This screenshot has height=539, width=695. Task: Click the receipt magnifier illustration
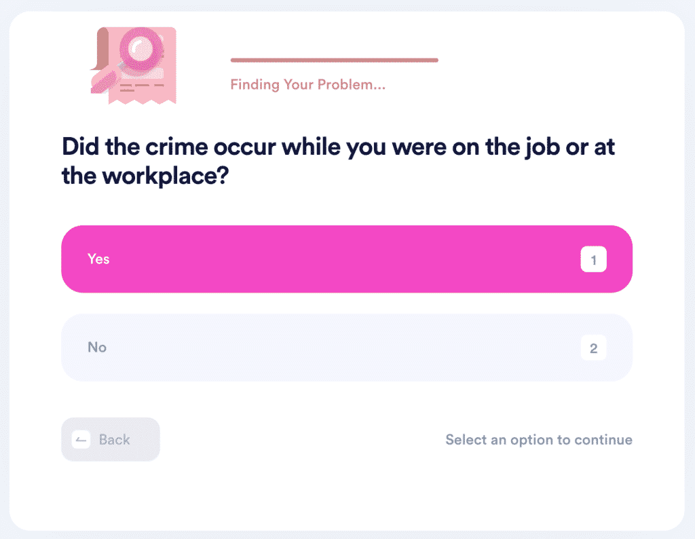[x=134, y=66]
